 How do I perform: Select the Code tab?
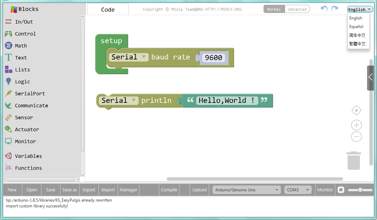pyautogui.click(x=108, y=10)
